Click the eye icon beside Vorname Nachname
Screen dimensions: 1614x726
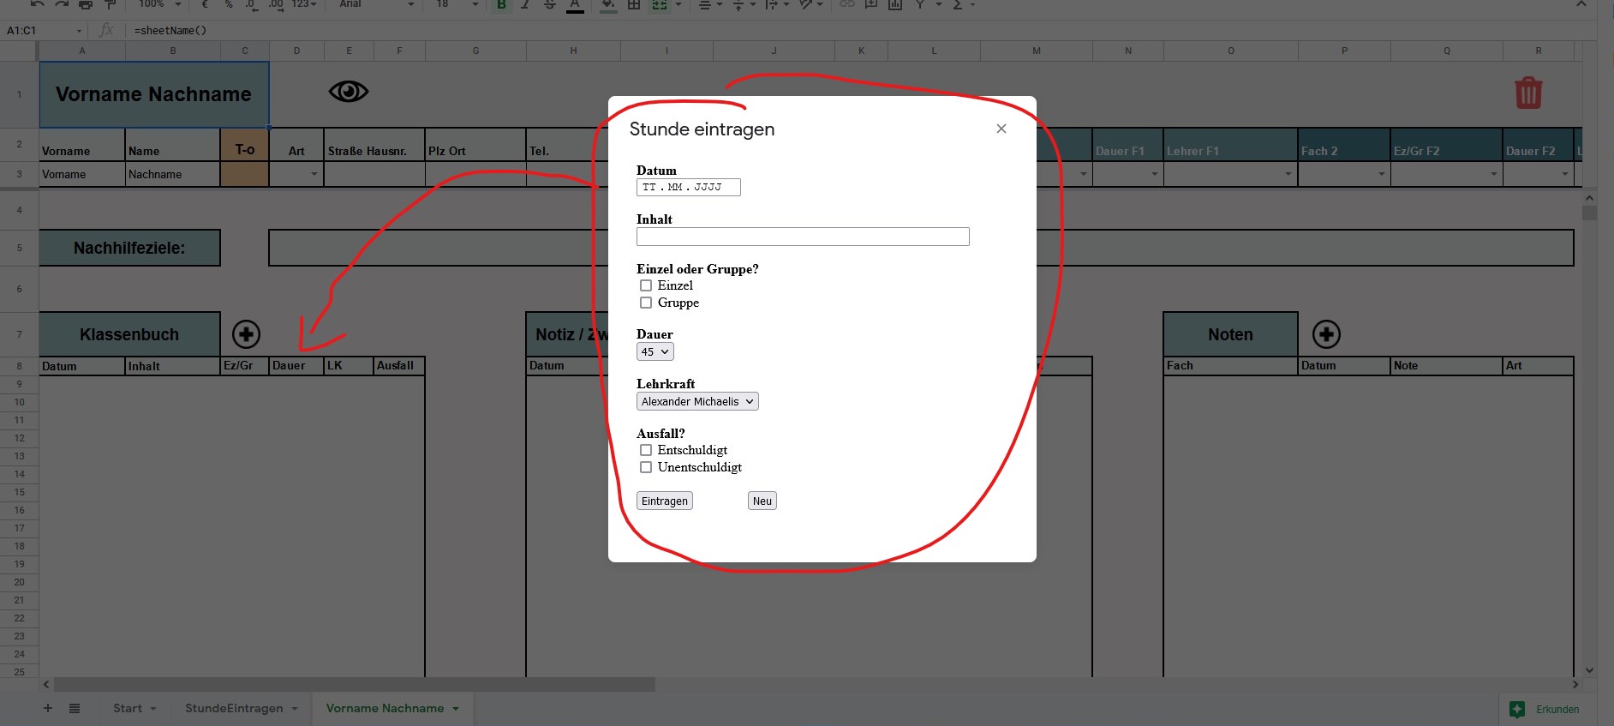(x=349, y=91)
